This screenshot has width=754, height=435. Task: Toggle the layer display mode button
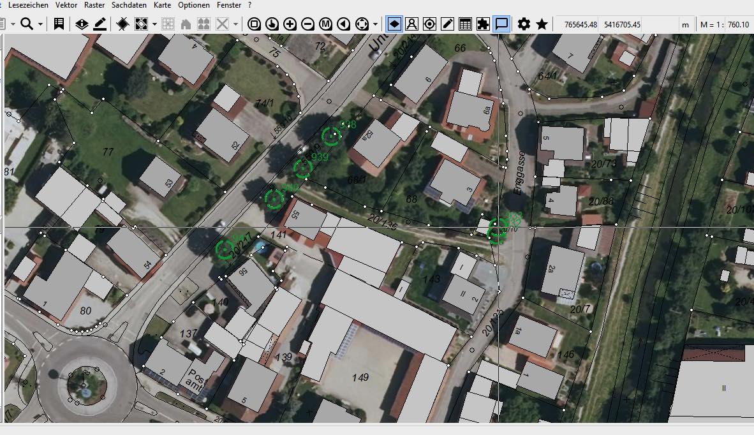(x=394, y=24)
